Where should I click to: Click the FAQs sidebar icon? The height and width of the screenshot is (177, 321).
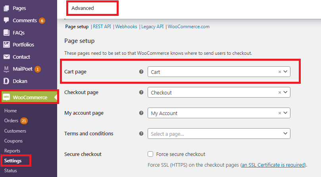6,33
